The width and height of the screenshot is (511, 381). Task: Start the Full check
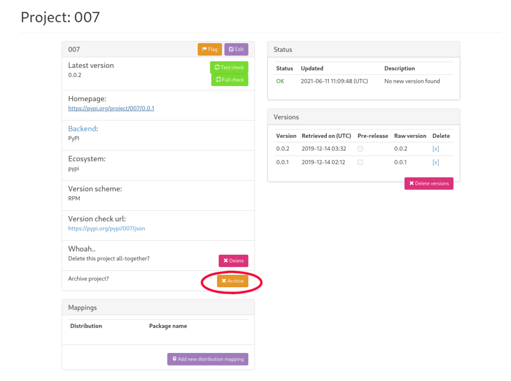click(230, 79)
